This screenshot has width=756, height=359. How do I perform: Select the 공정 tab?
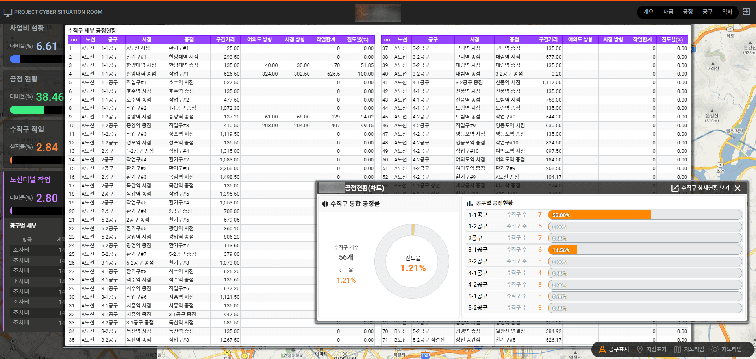pyautogui.click(x=687, y=12)
